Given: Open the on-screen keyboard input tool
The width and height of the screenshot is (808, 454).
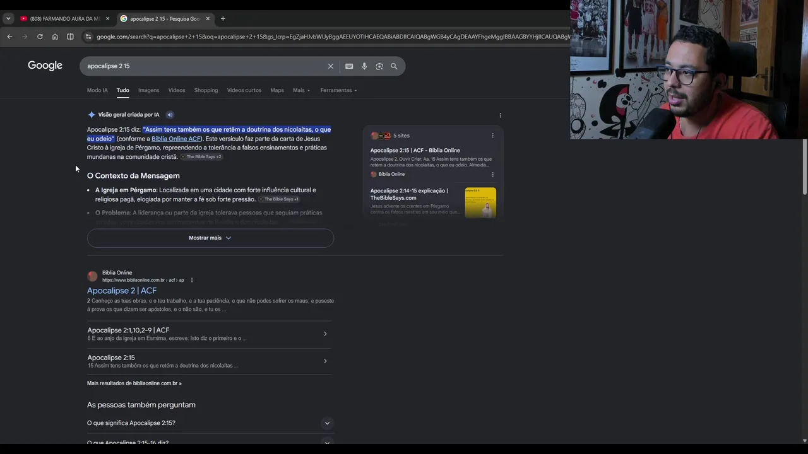Looking at the screenshot, I should click(x=349, y=66).
